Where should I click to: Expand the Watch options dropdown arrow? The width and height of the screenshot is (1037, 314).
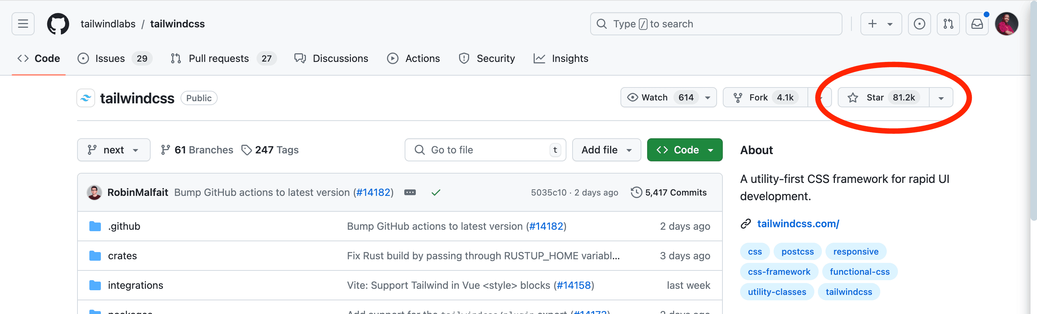[708, 98]
